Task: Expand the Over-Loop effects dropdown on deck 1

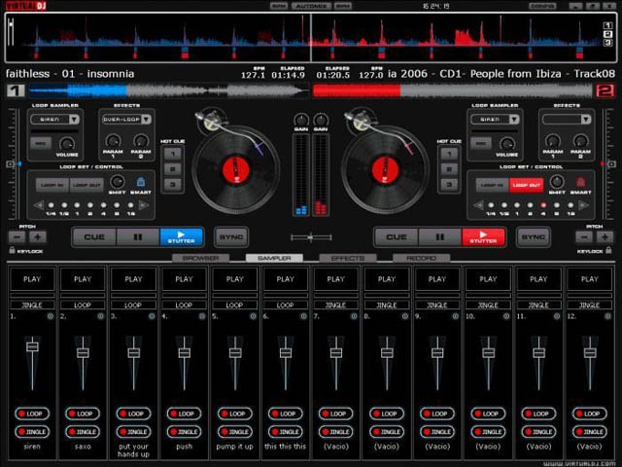Action: click(x=146, y=119)
